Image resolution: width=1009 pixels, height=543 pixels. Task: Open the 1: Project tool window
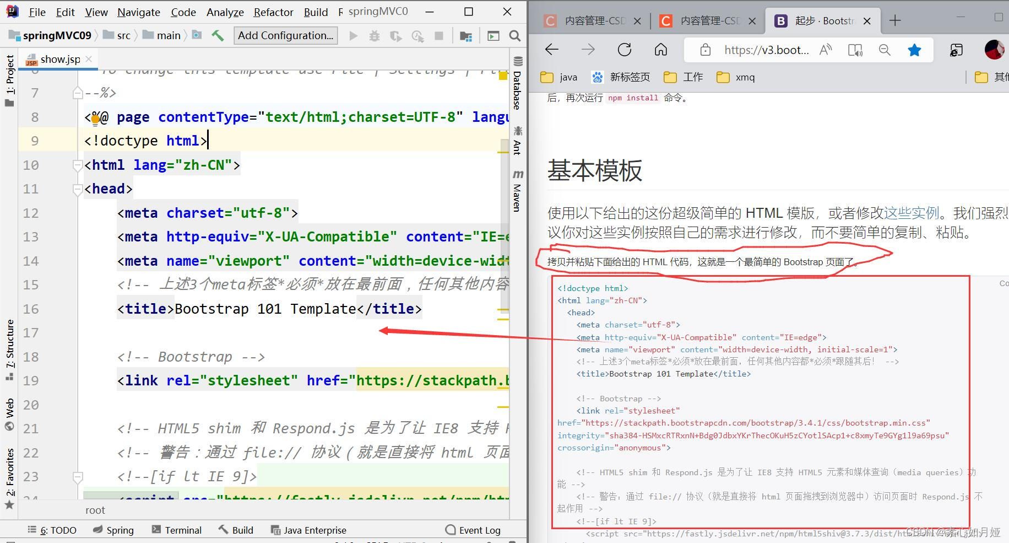(x=9, y=80)
